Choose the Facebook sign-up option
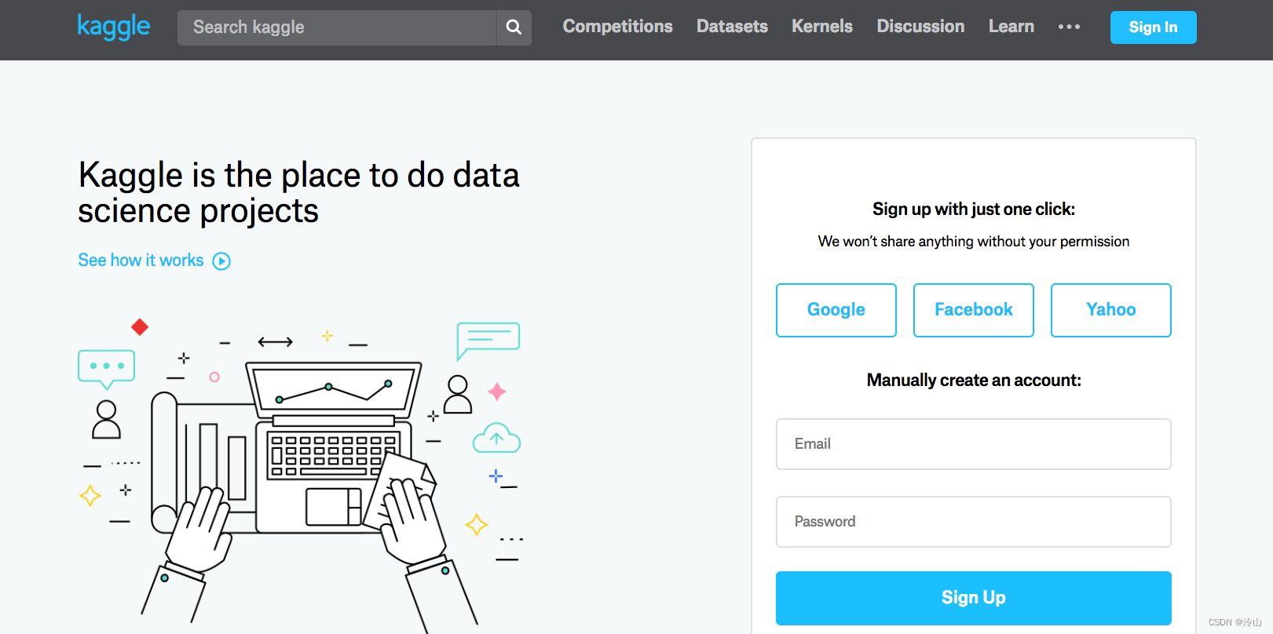 click(x=973, y=310)
